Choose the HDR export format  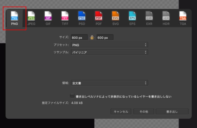(166, 18)
